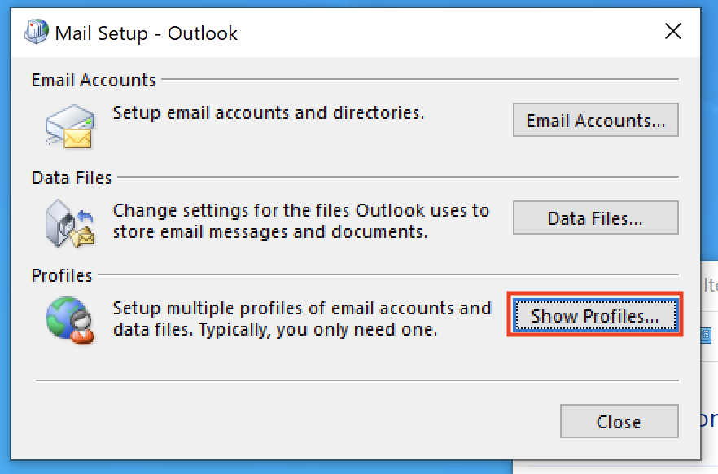Click 'Setup multiple profiles' description text

[x=302, y=318]
